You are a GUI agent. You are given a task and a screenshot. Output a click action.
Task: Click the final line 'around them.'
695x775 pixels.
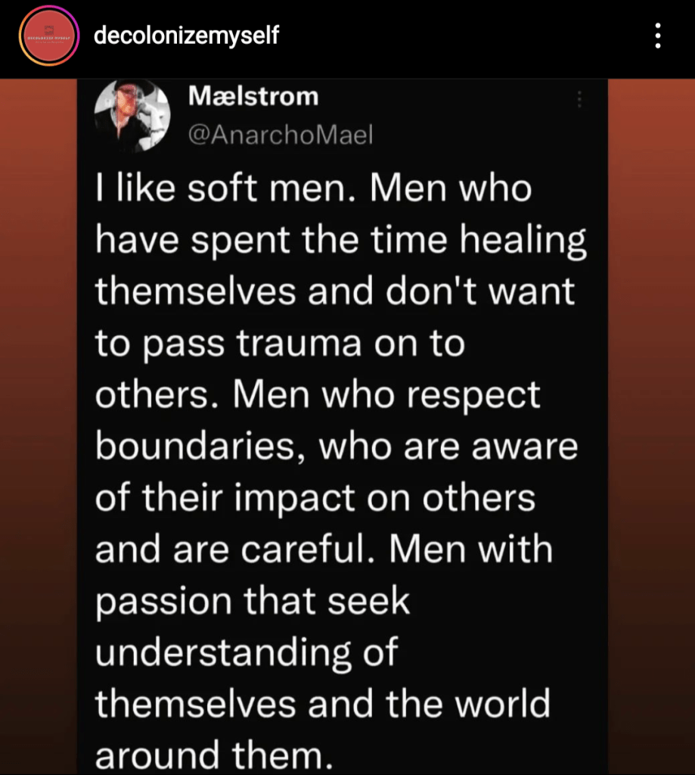(214, 755)
